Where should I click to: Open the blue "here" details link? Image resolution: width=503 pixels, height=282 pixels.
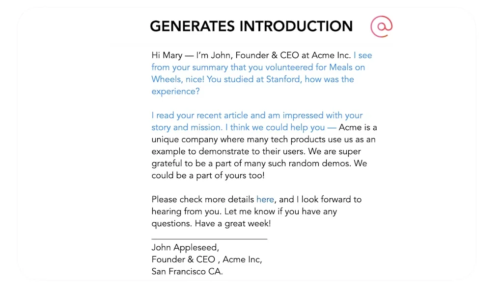tap(265, 199)
